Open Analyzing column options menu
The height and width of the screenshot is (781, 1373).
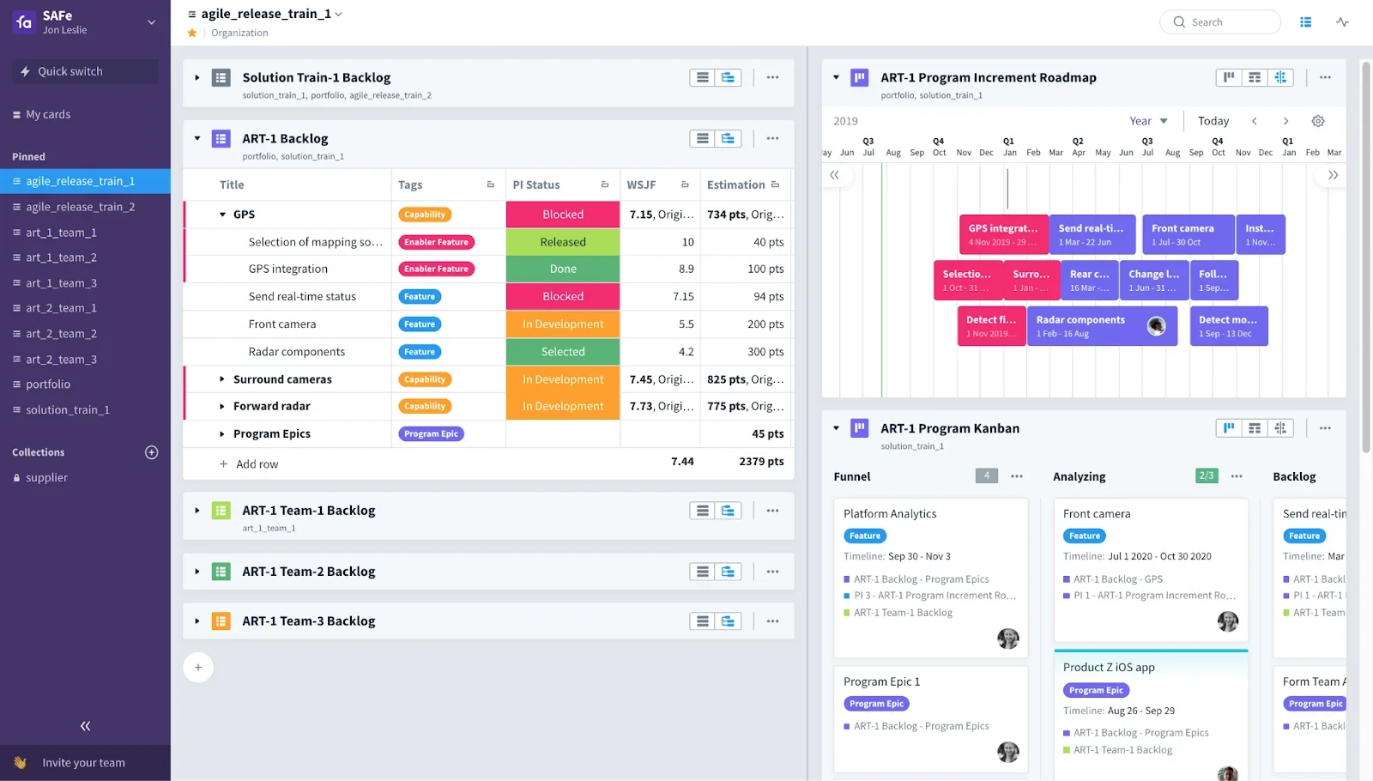pyautogui.click(x=1237, y=476)
